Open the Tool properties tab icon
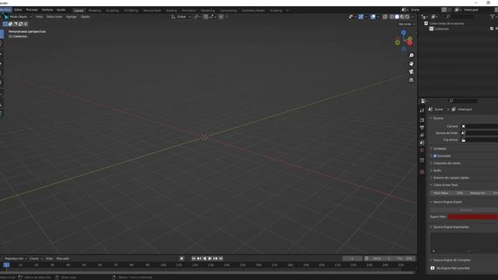 tap(422, 110)
